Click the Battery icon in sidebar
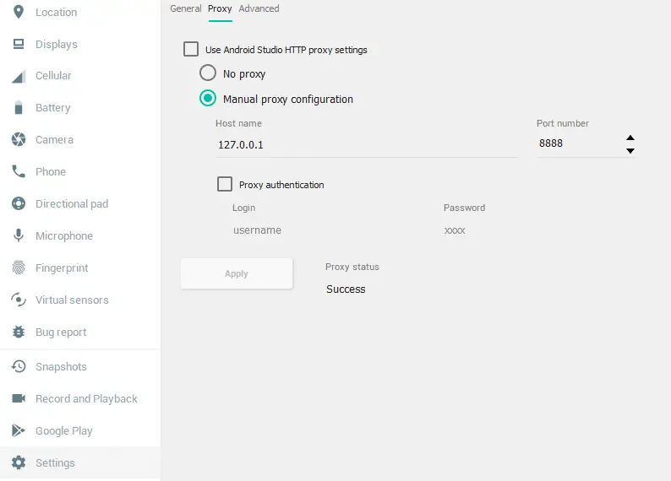The height and width of the screenshot is (481, 671). click(19, 108)
